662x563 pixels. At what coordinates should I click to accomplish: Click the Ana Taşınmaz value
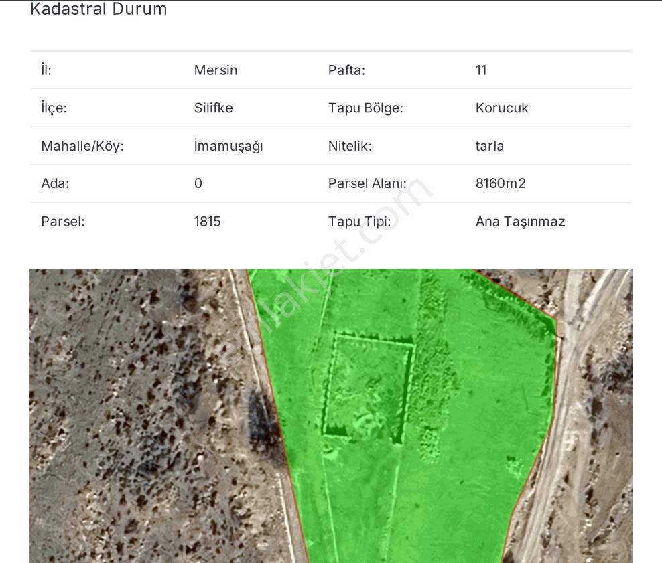pos(520,222)
